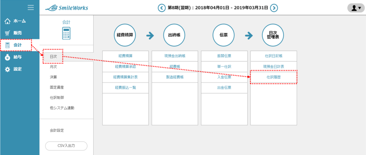
Task: Click the 設定 gear icon
Action: coord(8,69)
